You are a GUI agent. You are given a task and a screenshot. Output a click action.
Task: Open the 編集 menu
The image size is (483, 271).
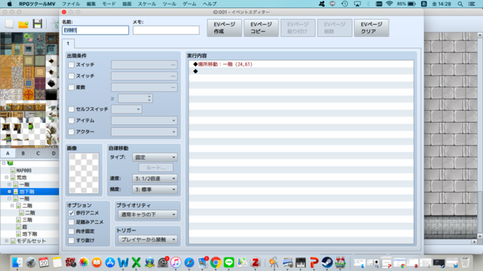click(x=91, y=4)
